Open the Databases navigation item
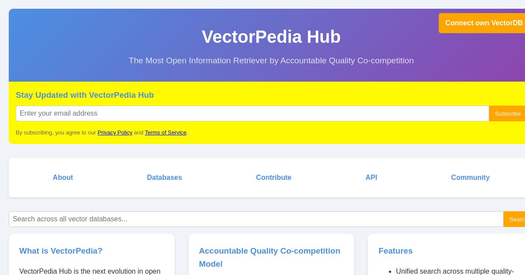Screen dimensions: 525x275 pos(164,178)
